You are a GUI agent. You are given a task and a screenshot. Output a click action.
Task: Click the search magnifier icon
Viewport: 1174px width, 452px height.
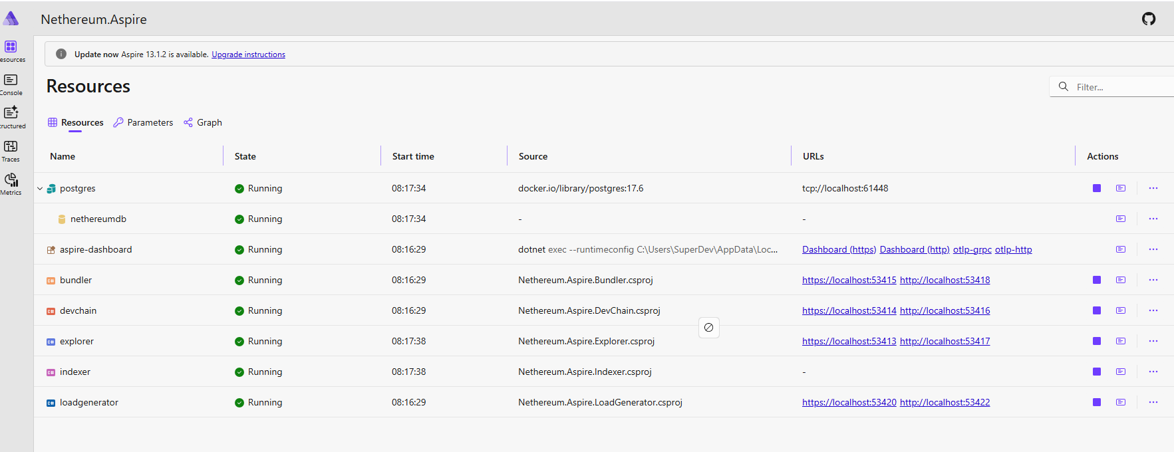pos(1063,86)
